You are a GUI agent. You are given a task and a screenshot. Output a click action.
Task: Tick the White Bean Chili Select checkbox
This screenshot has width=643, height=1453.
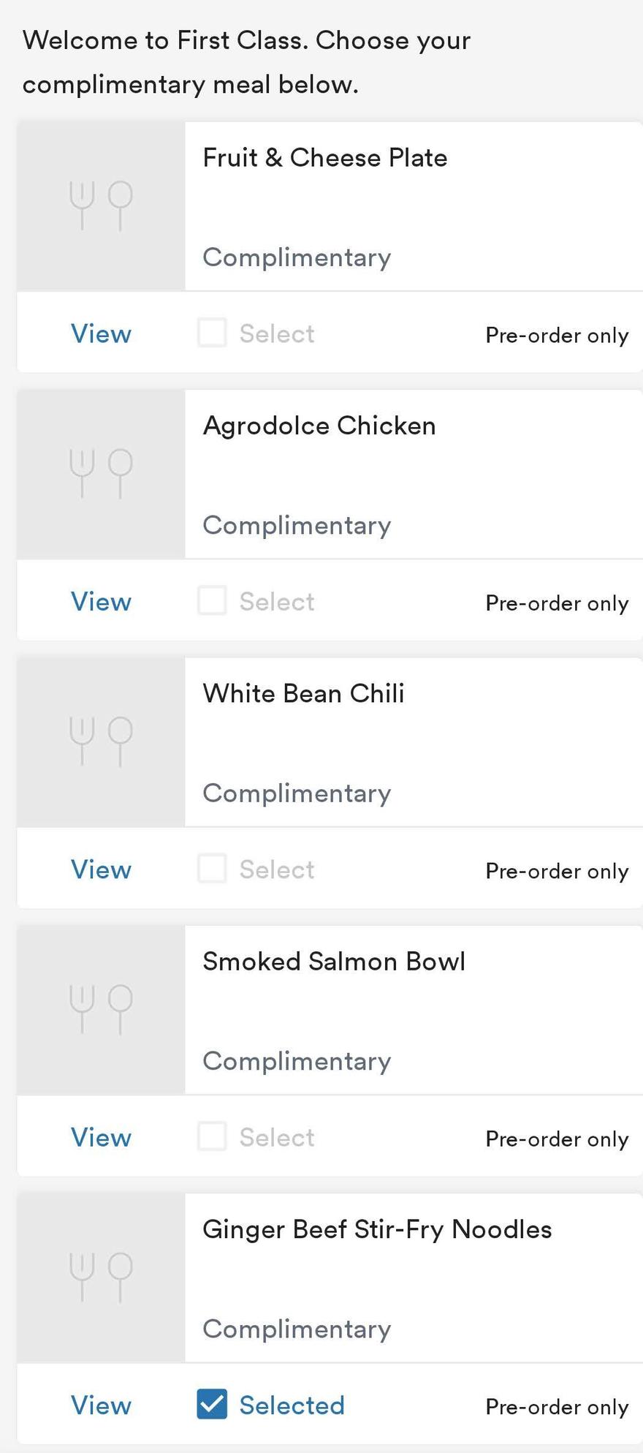click(212, 869)
